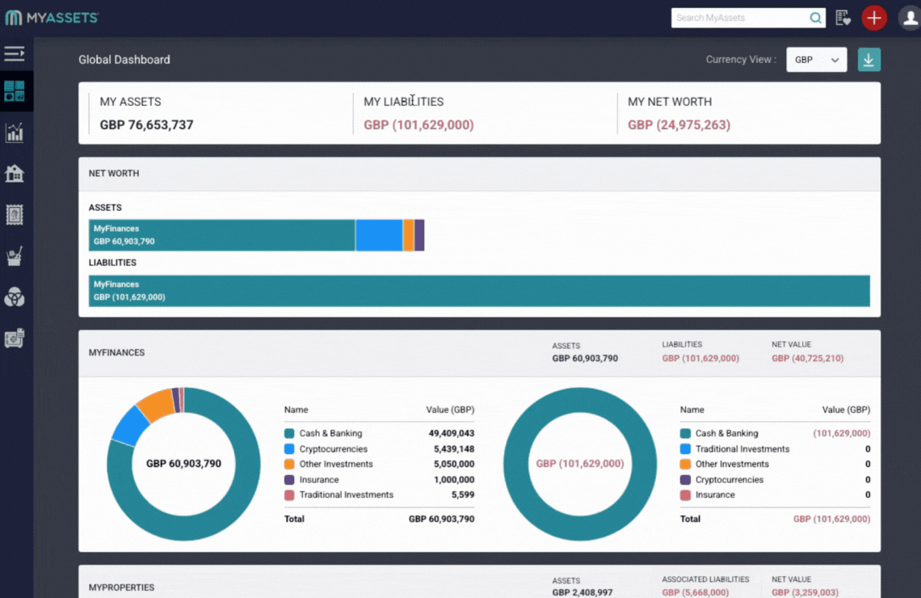Click the orange segment of the assets bar
The width and height of the screenshot is (921, 598).
pos(408,235)
